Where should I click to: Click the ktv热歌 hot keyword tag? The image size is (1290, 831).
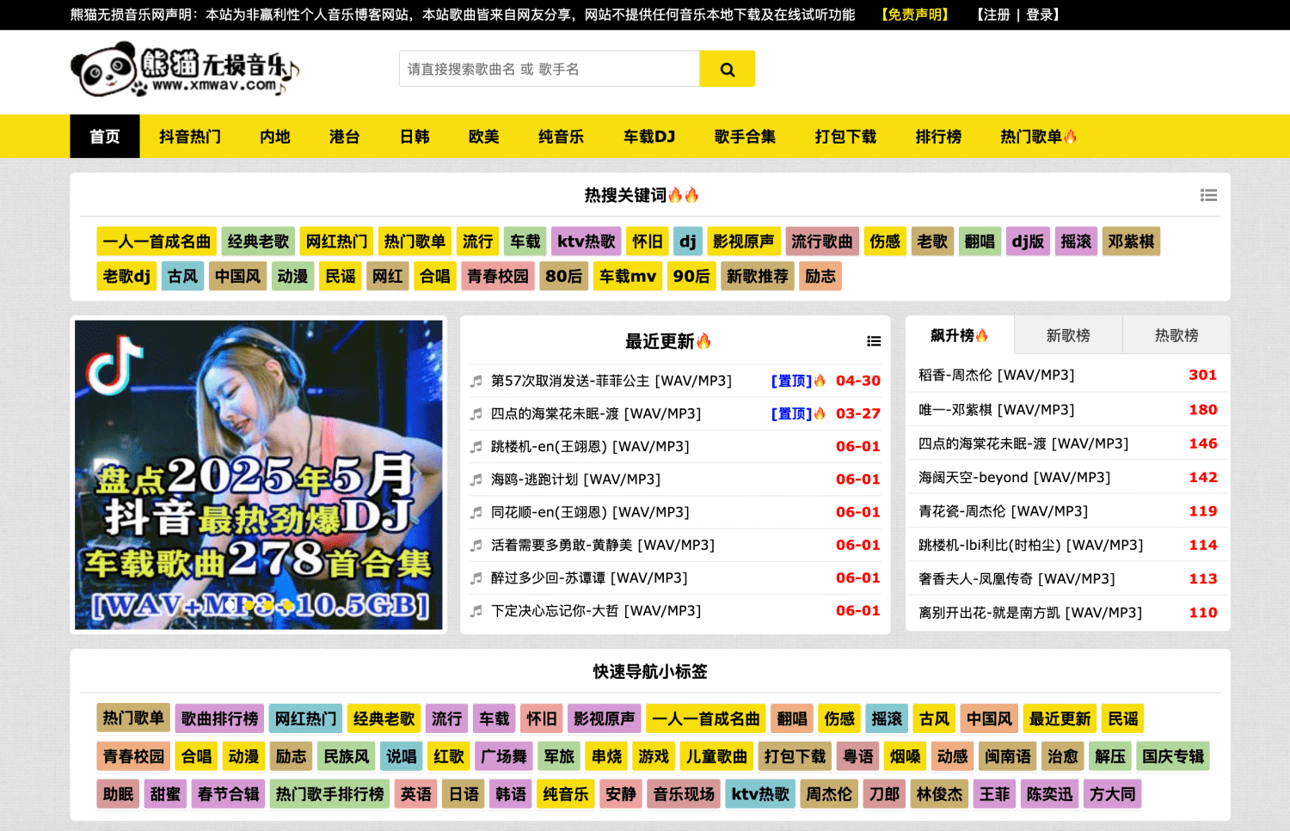coord(587,241)
